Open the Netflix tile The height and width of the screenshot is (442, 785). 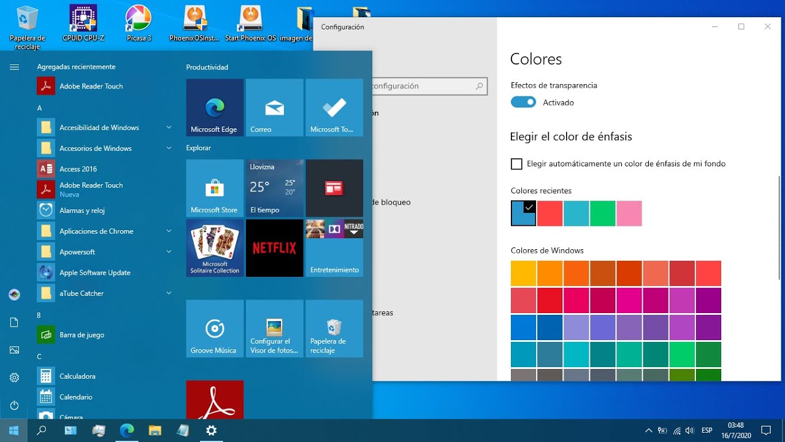click(274, 248)
